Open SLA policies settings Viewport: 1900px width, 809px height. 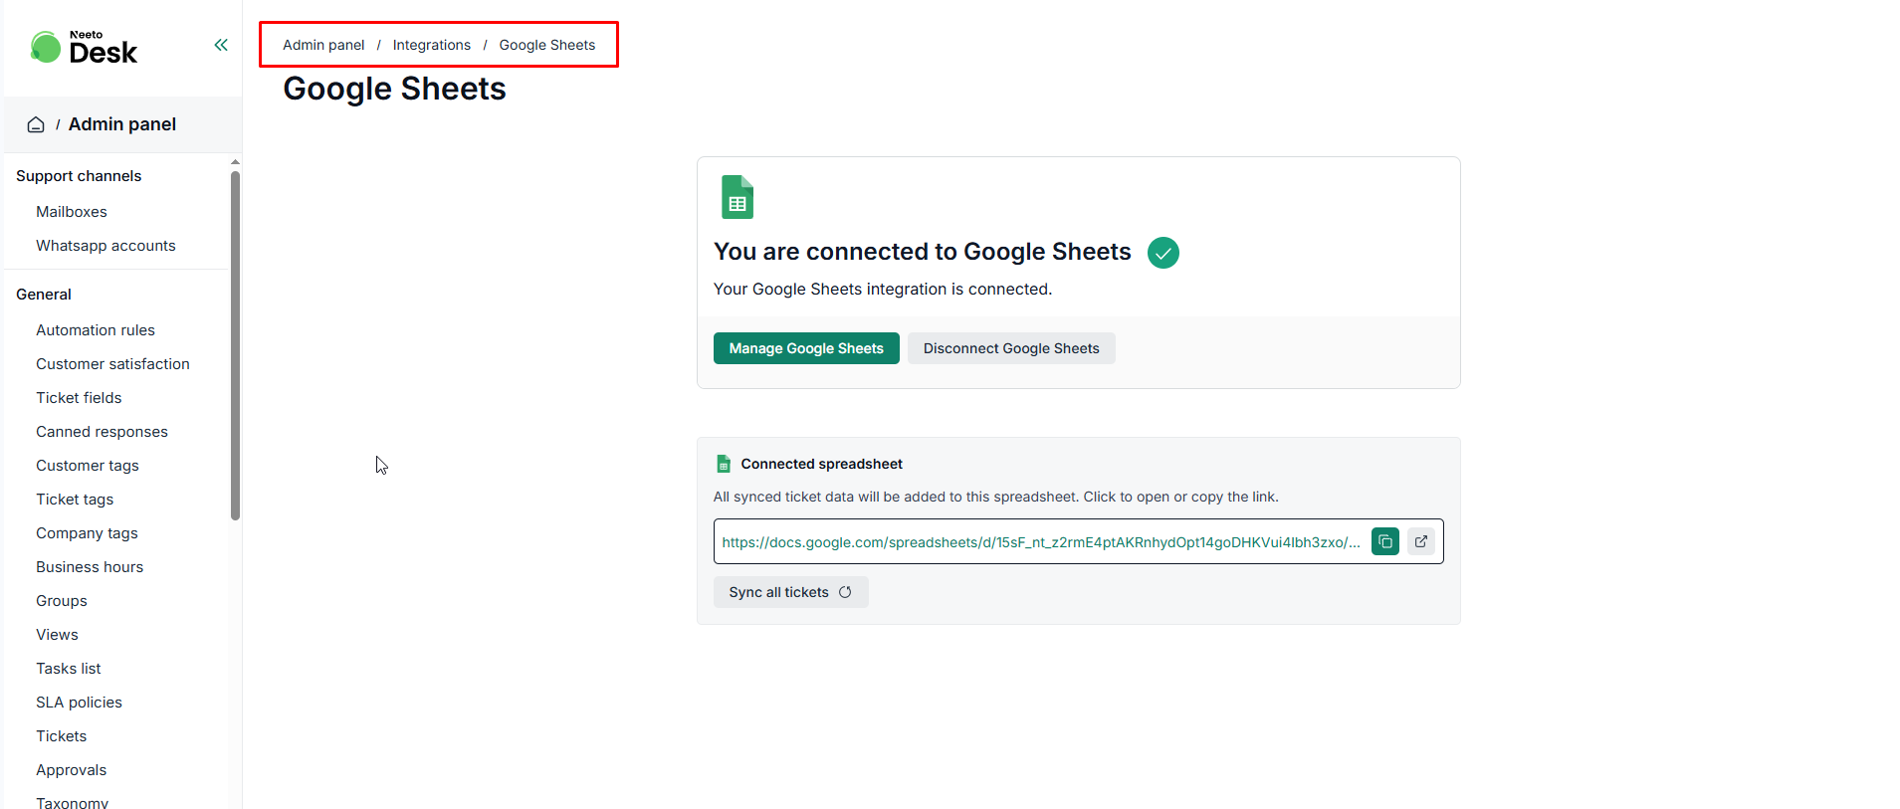pyautogui.click(x=79, y=703)
